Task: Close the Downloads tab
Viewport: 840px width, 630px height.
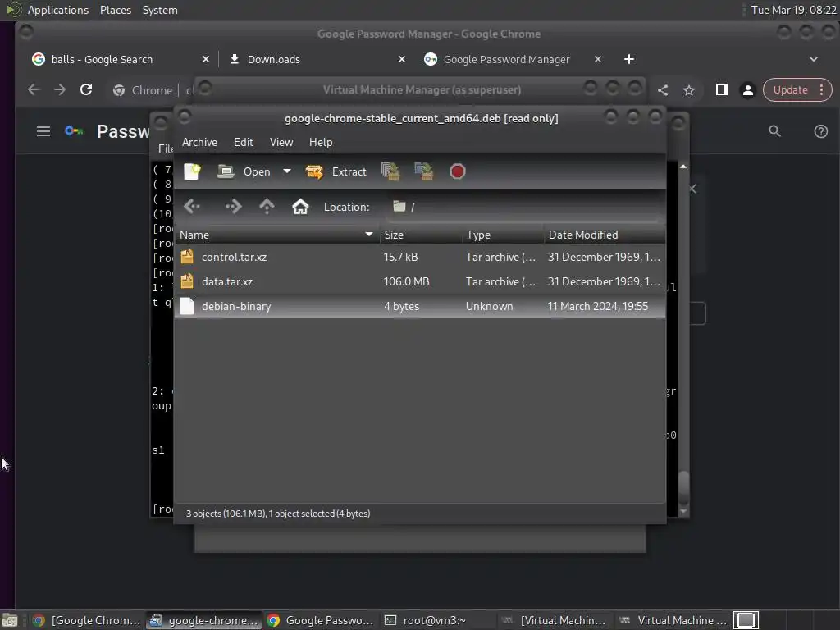Action: [x=402, y=59]
